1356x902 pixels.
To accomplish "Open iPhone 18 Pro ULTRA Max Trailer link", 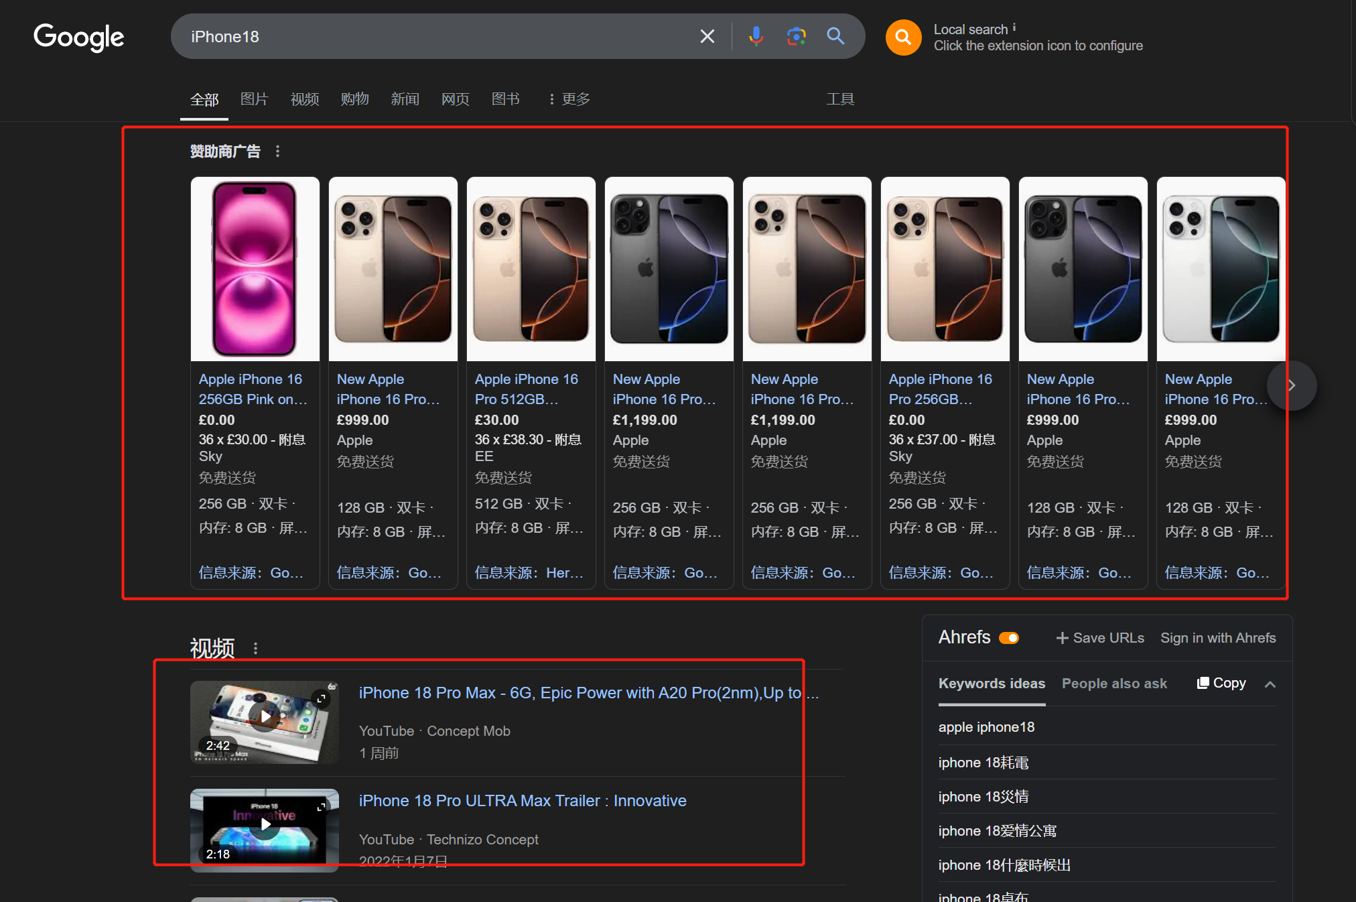I will pos(522,801).
